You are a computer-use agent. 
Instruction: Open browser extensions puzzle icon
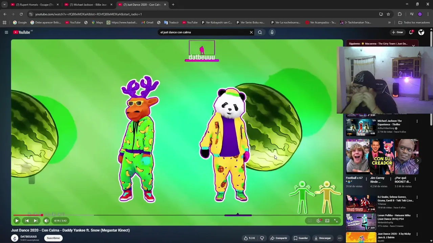tap(400, 14)
